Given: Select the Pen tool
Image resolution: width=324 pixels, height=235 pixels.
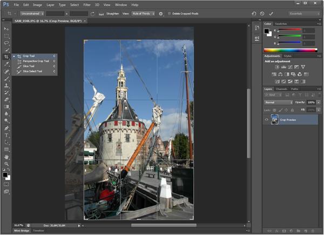Looking at the screenshot, I should (x=6, y=128).
